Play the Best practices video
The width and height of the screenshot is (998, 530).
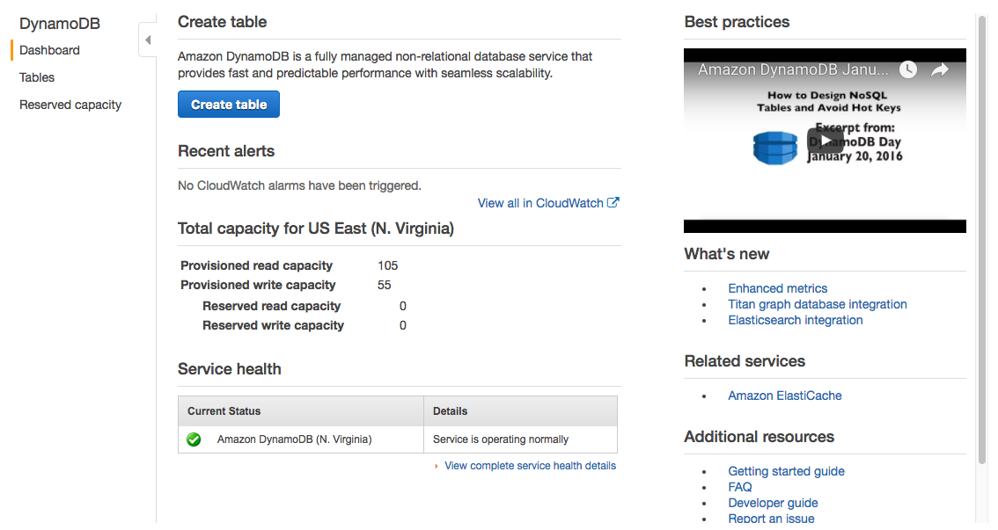(x=825, y=140)
